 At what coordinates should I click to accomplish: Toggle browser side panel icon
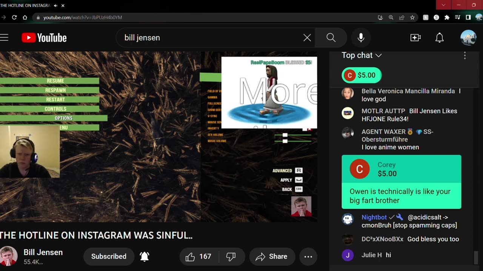coord(468,17)
